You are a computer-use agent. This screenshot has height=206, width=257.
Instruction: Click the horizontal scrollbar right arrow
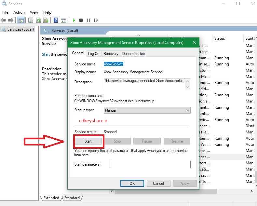click(x=252, y=191)
